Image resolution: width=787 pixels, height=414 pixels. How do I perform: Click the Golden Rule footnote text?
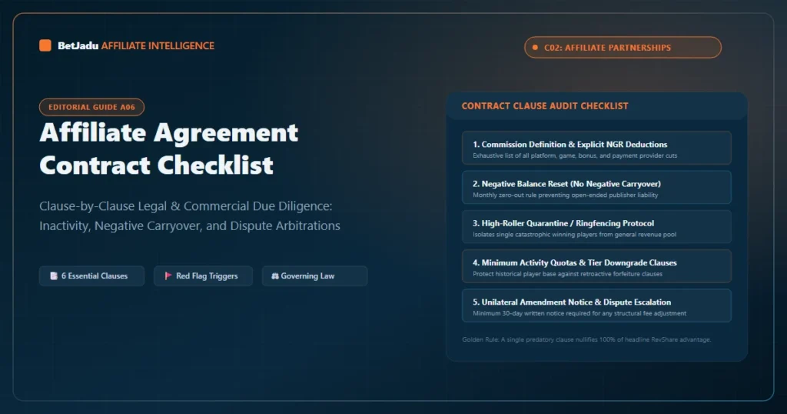tap(586, 339)
